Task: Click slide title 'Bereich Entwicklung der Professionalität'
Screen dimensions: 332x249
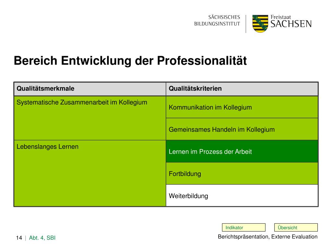Action: point(130,61)
